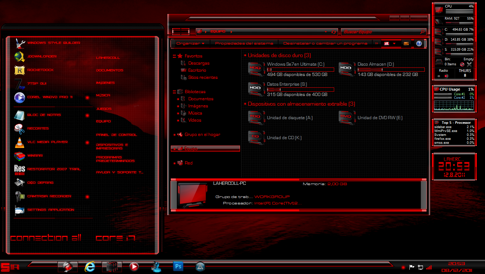The height and width of the screenshot is (274, 485).
Task: Expand the view options dropdown arrow
Action: coord(394,44)
